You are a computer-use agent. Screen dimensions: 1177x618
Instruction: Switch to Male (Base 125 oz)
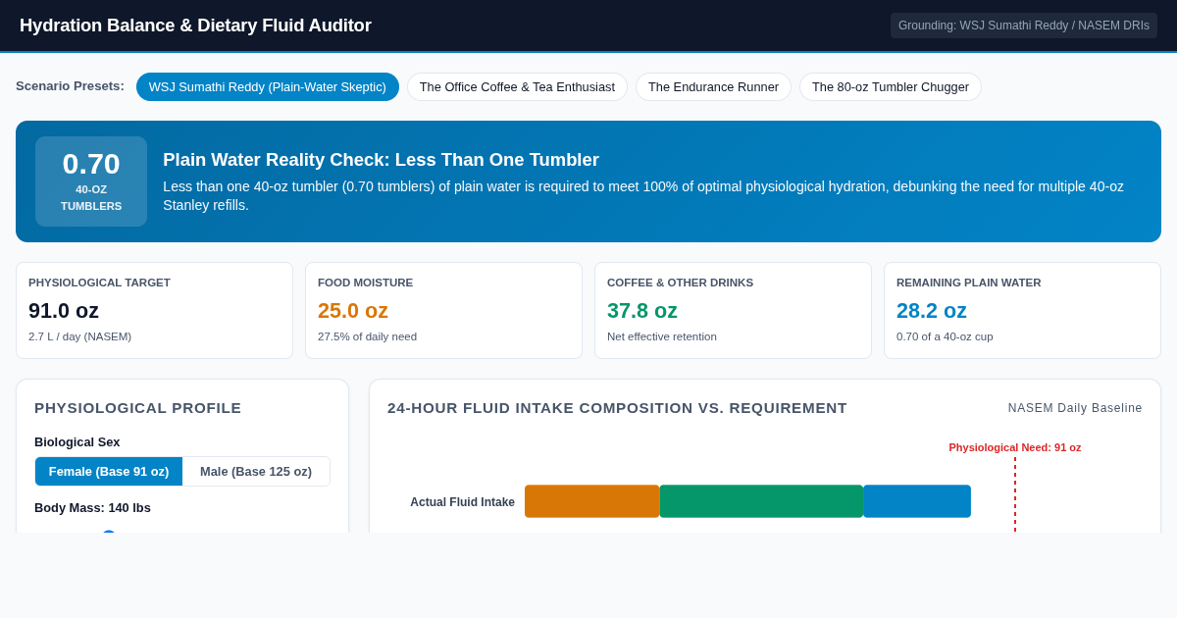(256, 471)
